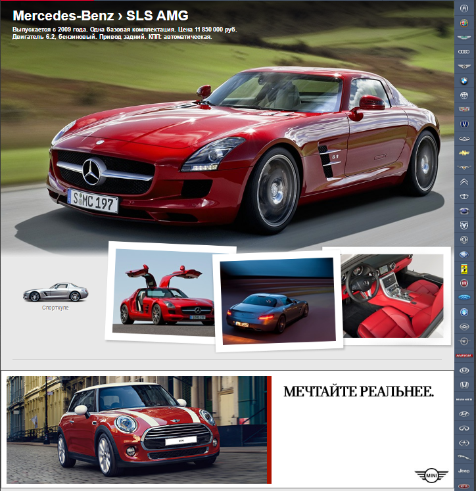The height and width of the screenshot is (491, 476).
Task: Open the gullwing doors open photo
Action: point(164,292)
